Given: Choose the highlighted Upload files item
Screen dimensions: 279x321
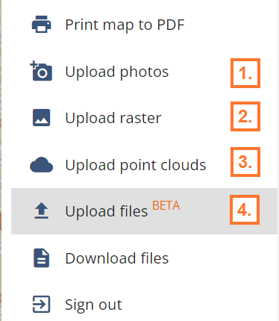Looking at the screenshot, I should (144, 211).
